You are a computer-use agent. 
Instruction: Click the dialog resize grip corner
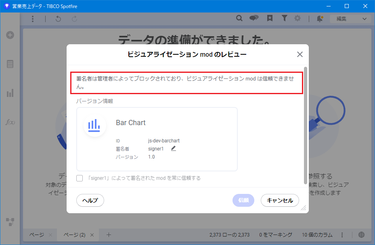click(x=303, y=208)
